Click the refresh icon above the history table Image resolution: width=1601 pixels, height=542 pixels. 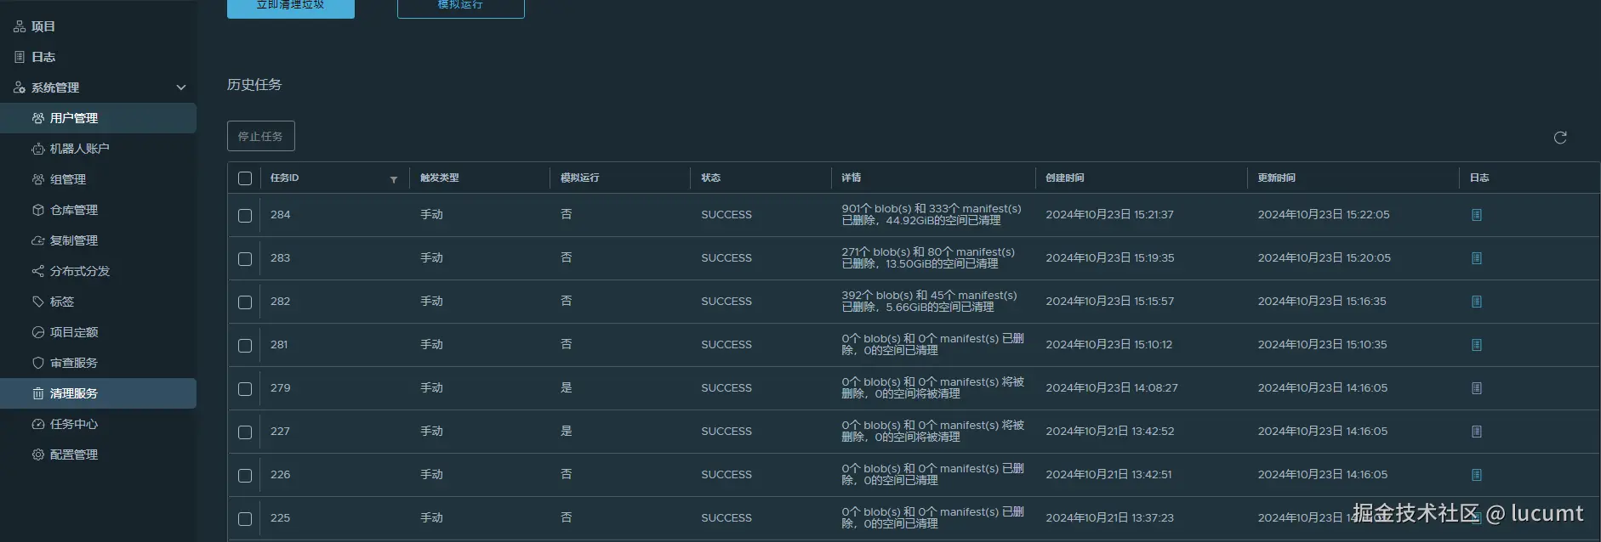pyautogui.click(x=1560, y=138)
